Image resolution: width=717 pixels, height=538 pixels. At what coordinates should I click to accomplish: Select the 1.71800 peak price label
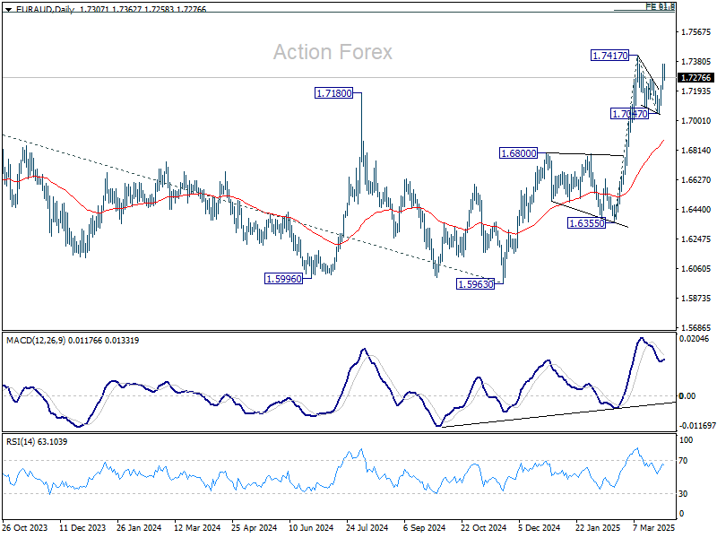point(334,93)
